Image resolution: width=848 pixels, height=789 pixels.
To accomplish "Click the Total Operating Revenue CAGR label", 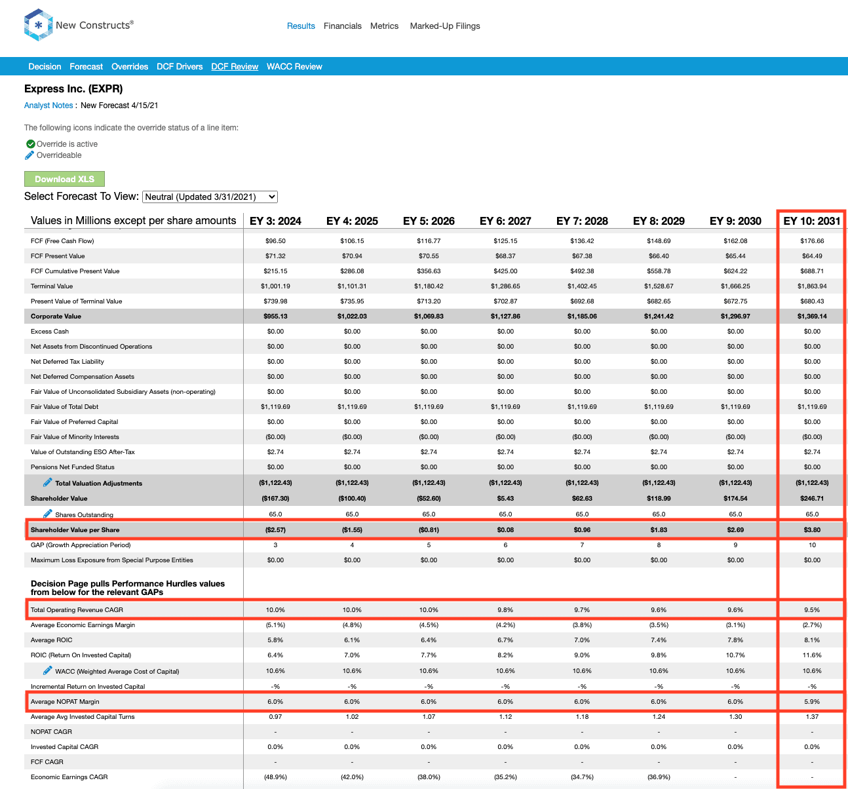I will pos(77,610).
